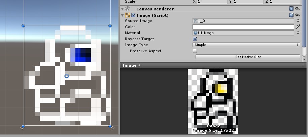Viewport: 308px width, 137px height.
Task: Open help for Canvas Renderer component
Action: tap(291, 9)
